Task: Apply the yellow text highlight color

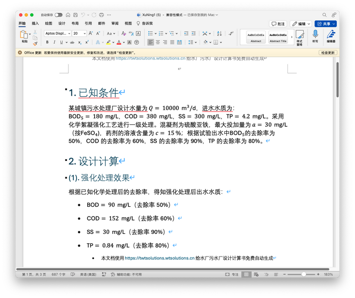Action: [108, 42]
